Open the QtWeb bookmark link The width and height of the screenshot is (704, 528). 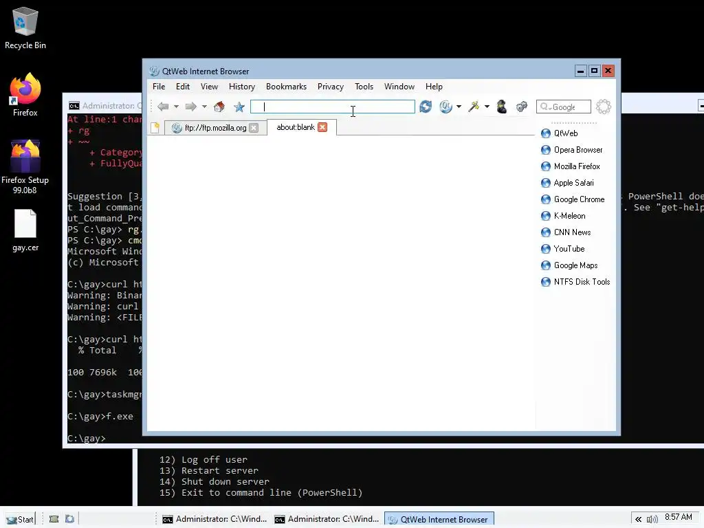click(x=560, y=133)
